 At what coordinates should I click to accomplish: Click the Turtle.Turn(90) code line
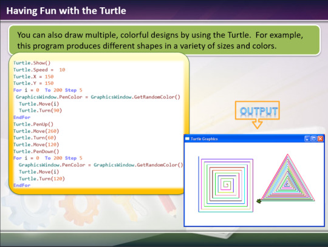pyautogui.click(x=40, y=110)
